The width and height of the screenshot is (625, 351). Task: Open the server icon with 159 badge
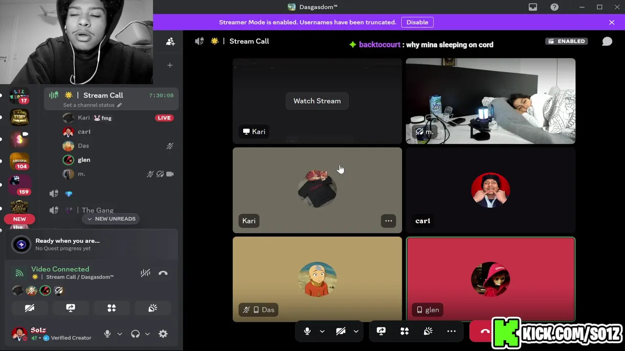20,185
